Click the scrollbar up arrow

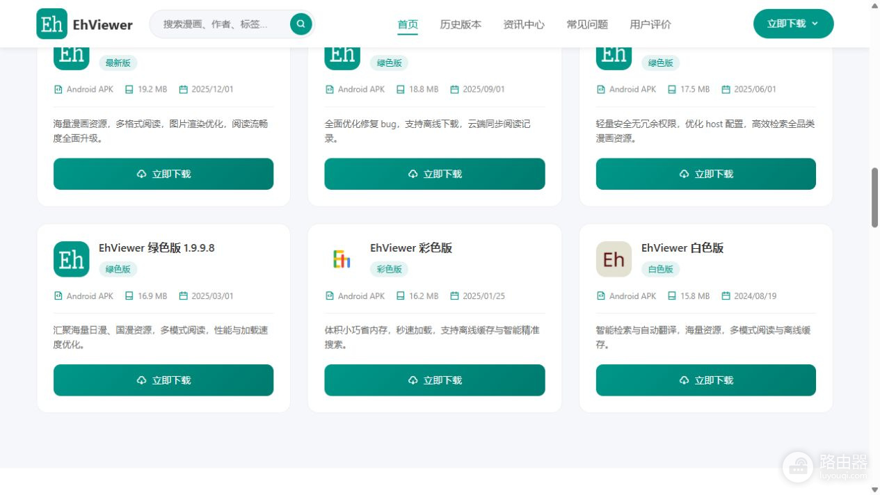tap(874, 5)
